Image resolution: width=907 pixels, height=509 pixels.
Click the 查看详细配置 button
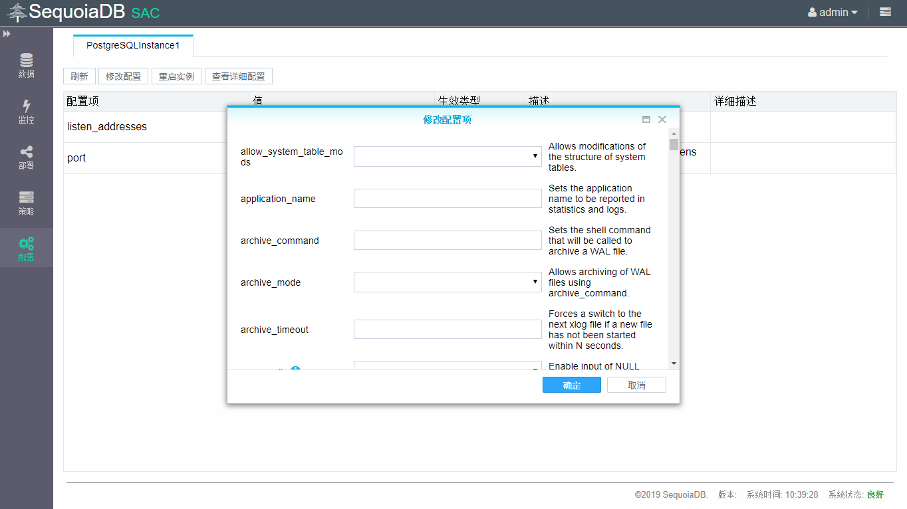[239, 76]
